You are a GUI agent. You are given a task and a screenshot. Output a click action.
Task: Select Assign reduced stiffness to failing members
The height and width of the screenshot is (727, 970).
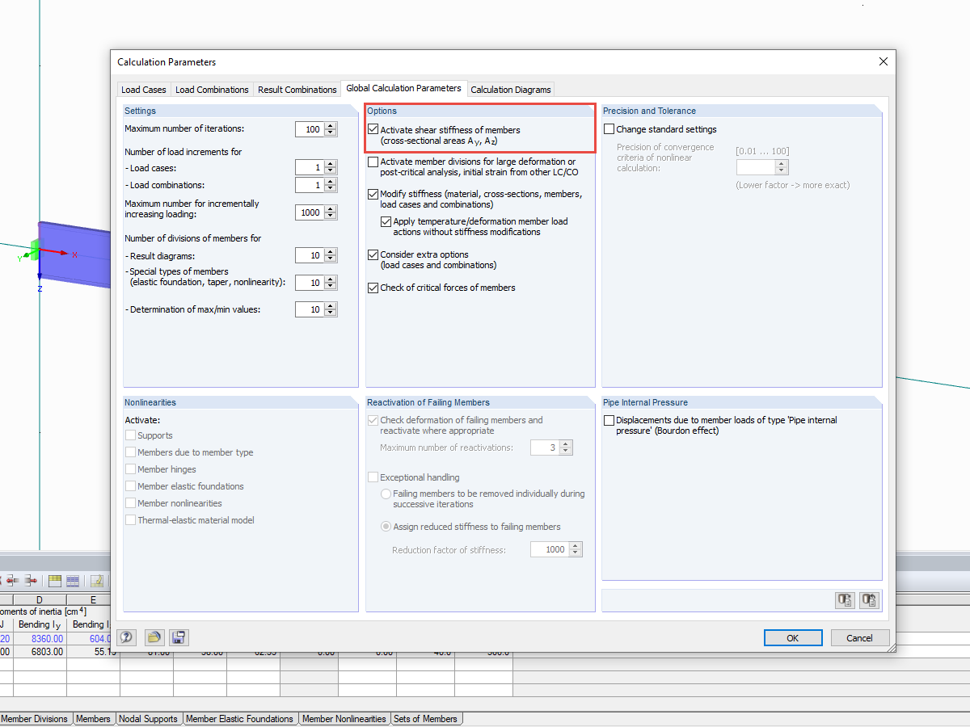tap(386, 526)
